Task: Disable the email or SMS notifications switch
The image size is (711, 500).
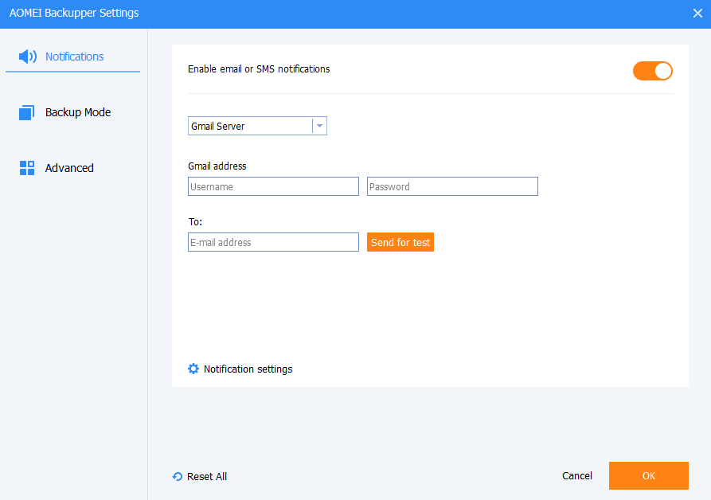Action: click(x=653, y=71)
